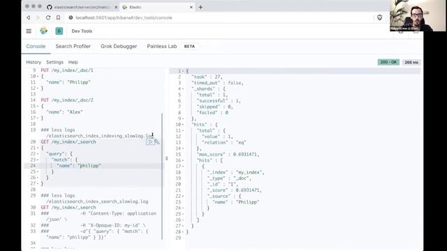The width and height of the screenshot is (447, 251).
Task: Open console Help
Action: [x=73, y=62]
